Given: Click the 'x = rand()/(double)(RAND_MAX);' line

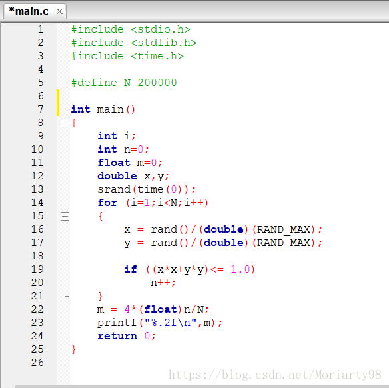Looking at the screenshot, I should 223,229.
